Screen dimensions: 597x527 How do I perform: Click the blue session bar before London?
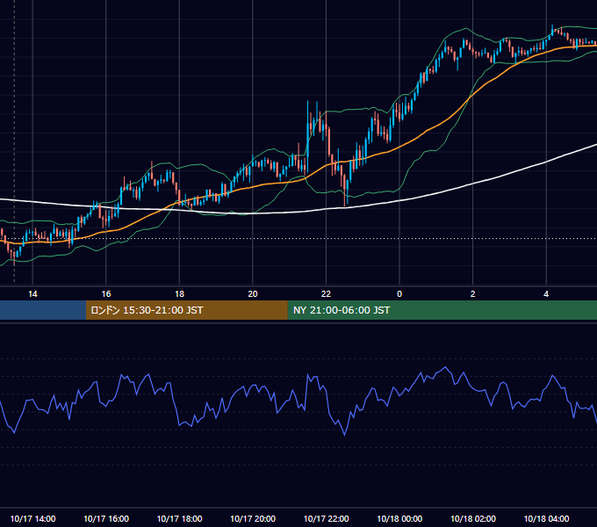(43, 310)
